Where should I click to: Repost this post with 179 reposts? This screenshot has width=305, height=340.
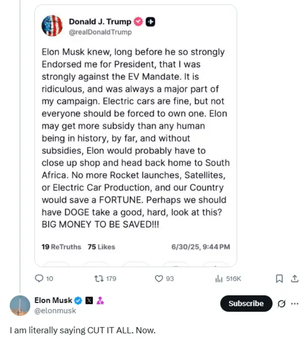pyautogui.click(x=98, y=279)
